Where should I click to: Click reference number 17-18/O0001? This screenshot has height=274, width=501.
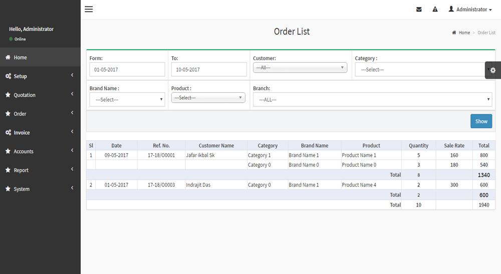(161, 155)
